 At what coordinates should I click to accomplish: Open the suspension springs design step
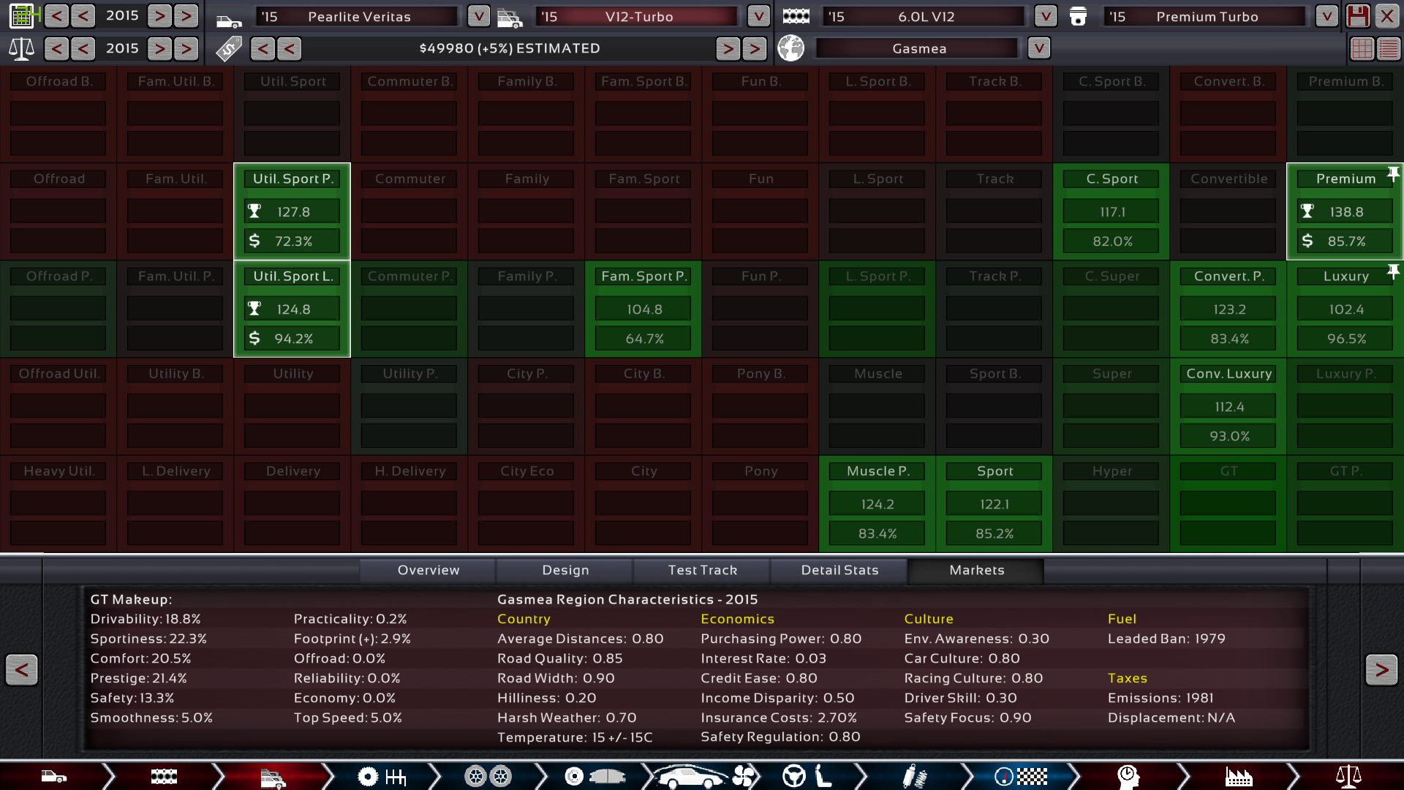click(914, 776)
